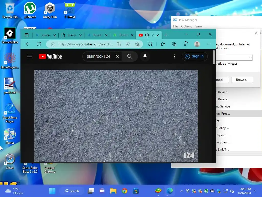Clear the plainrock124 search text
The height and width of the screenshot is (197, 262).
117,56
